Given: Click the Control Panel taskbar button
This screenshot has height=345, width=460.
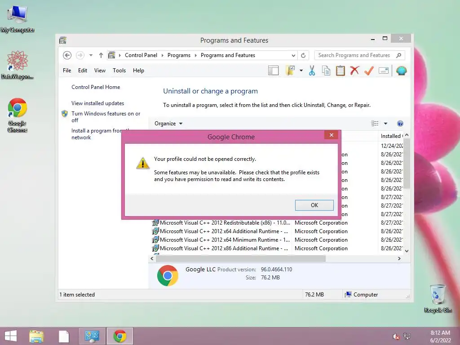Looking at the screenshot, I should [92, 336].
